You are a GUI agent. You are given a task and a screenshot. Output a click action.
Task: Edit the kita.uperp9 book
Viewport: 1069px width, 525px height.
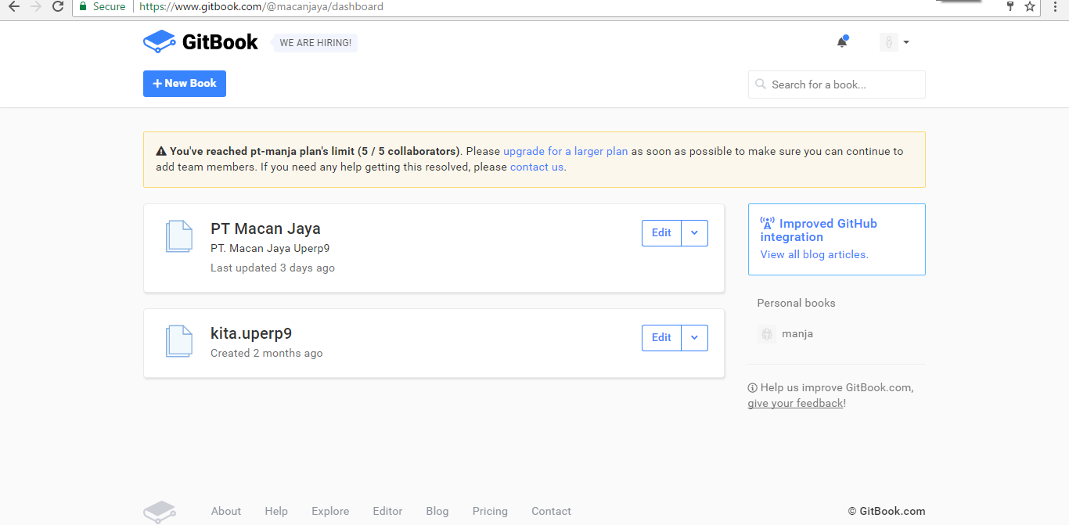(661, 337)
